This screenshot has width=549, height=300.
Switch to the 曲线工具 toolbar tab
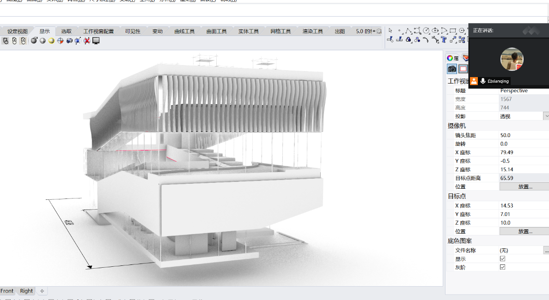(184, 31)
